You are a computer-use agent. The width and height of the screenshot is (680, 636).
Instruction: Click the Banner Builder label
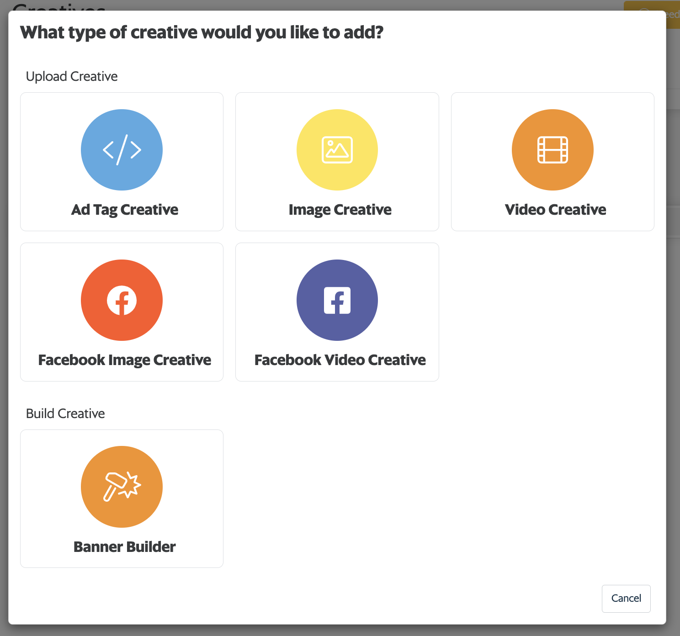pyautogui.click(x=124, y=547)
